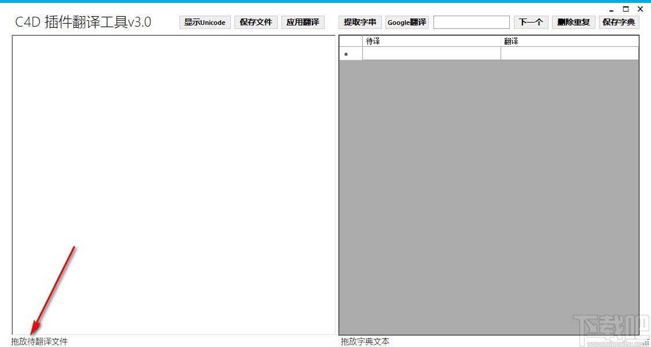Click the 待译 column header
The image size is (651, 347).
[431, 40]
